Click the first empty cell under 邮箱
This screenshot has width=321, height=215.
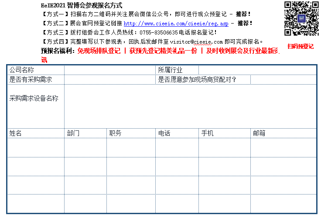click(x=283, y=147)
